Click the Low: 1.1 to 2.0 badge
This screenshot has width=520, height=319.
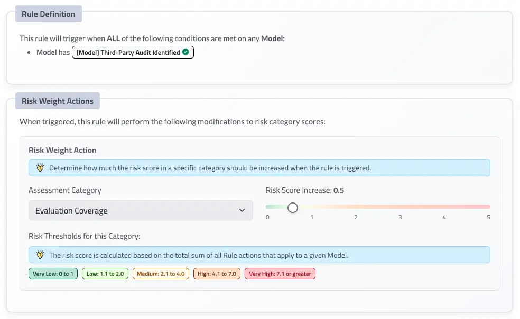point(105,274)
